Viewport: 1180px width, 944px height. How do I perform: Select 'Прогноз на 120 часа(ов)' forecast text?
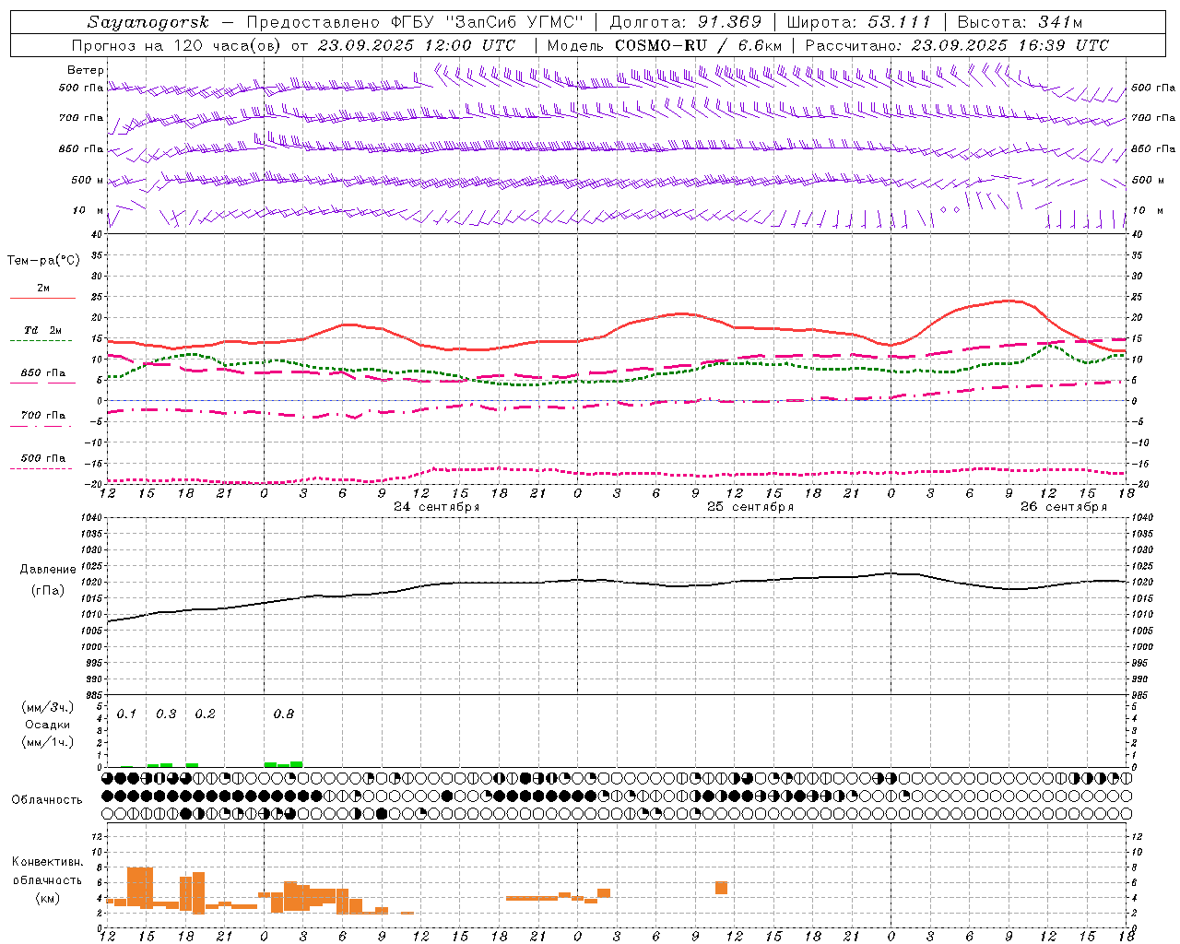point(176,44)
